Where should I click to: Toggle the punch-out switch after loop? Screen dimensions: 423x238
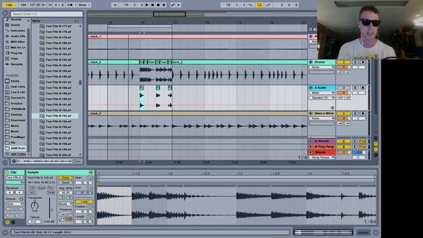coord(268,5)
